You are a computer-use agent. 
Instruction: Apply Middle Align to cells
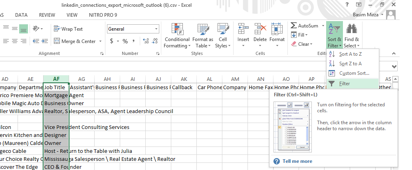click(x=15, y=28)
